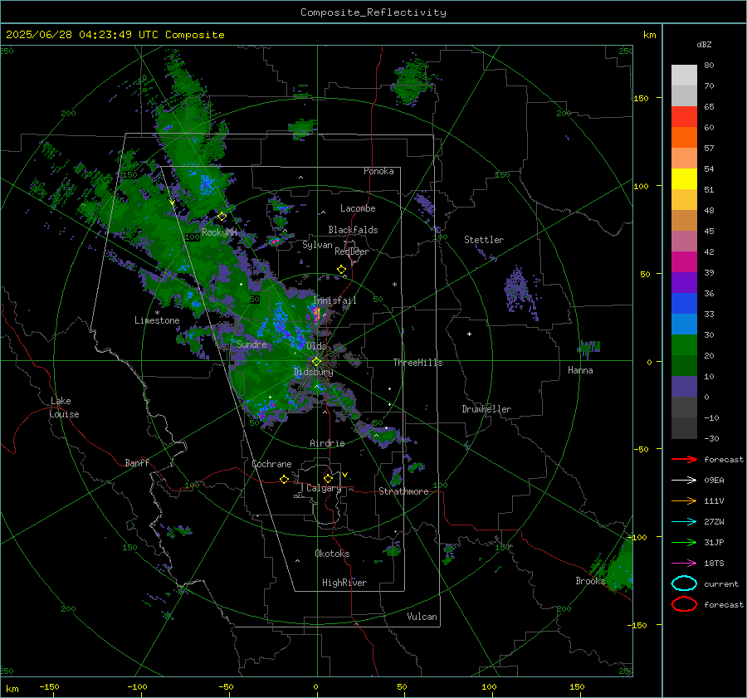Image resolution: width=747 pixels, height=698 pixels.
Task: Pick the bright red swatch in dBZ scale
Action: pyautogui.click(x=684, y=116)
